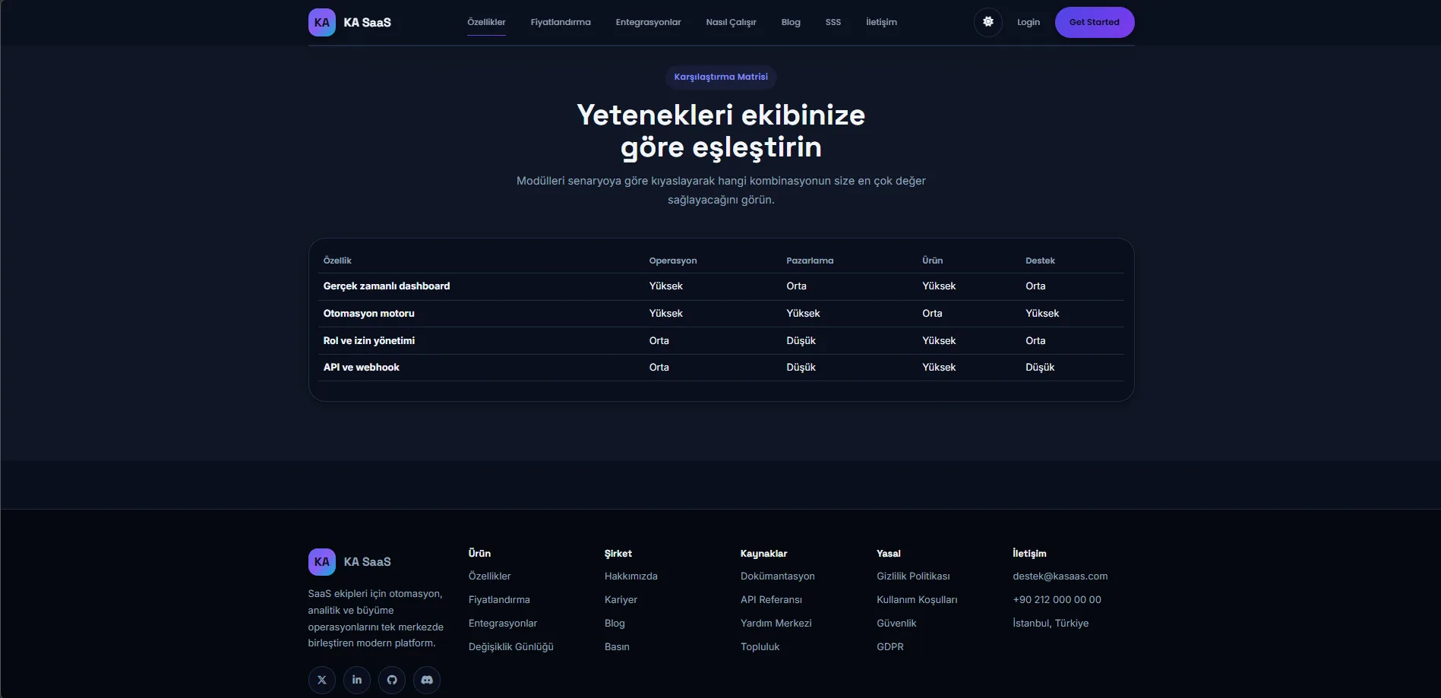Viewport: 1441px width, 698px height.
Task: Open the Gizlilik Politikası link
Action: pyautogui.click(x=913, y=576)
